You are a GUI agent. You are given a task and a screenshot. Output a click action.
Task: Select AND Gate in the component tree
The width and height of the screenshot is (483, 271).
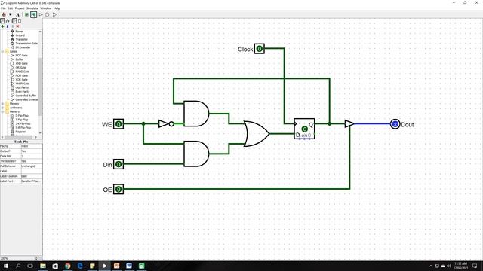[21, 63]
